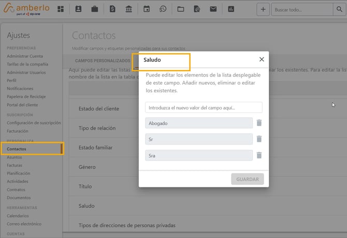
Task: Open Notificaciones settings
Action: (x=20, y=88)
